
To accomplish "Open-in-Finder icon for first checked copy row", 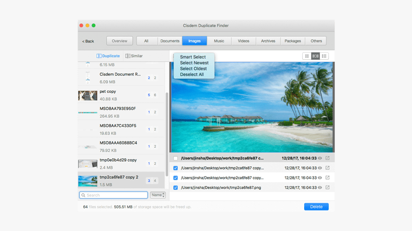I will coord(327,167).
